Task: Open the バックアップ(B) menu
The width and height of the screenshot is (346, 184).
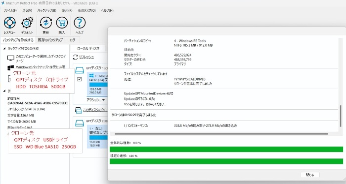Action: [x=46, y=10]
